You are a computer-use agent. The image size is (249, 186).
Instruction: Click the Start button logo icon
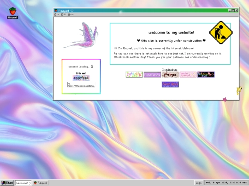pos(4,183)
